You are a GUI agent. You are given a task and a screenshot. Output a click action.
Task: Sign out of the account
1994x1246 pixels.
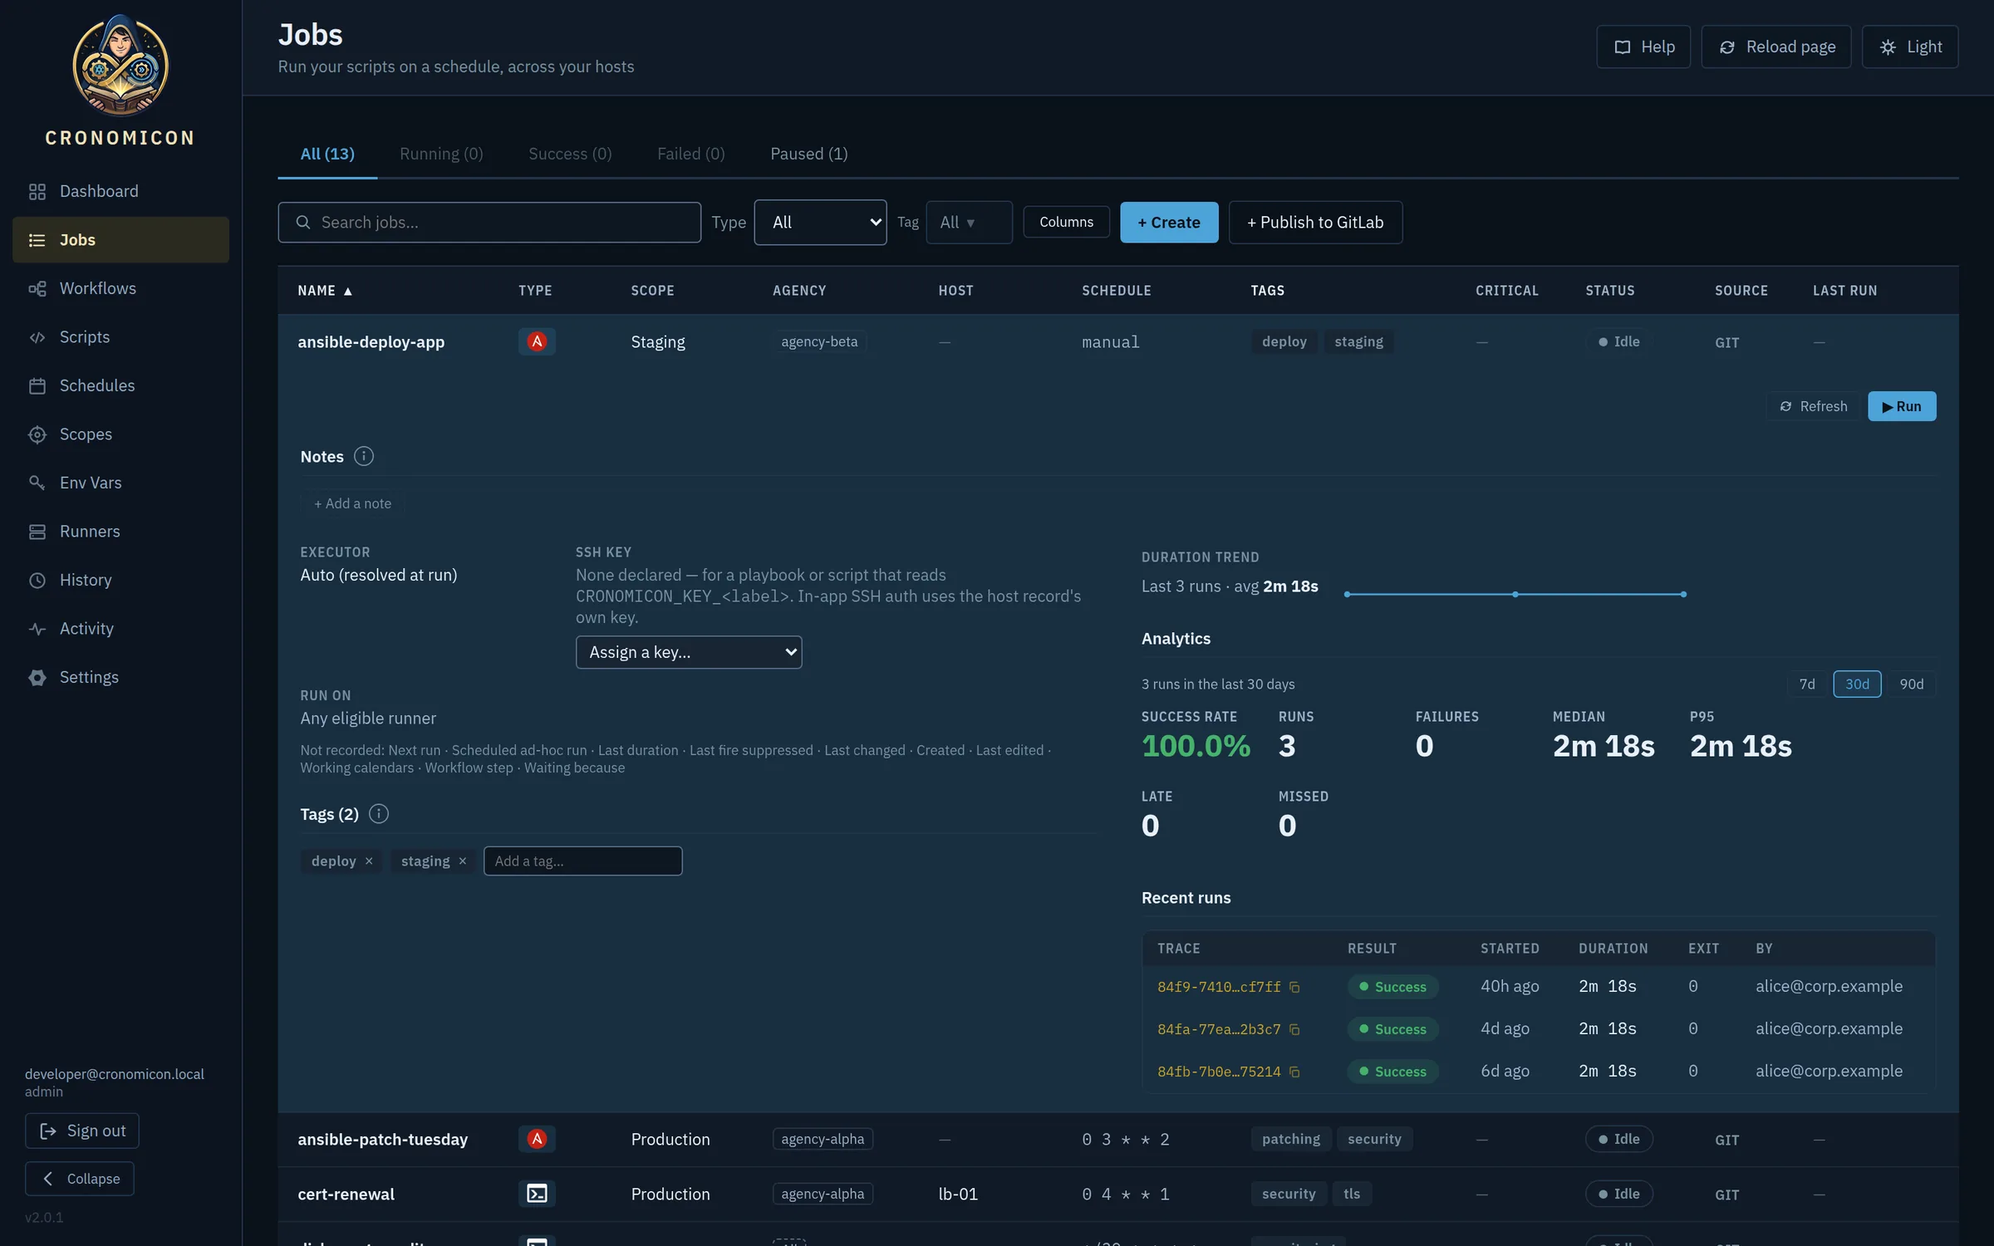tap(82, 1131)
